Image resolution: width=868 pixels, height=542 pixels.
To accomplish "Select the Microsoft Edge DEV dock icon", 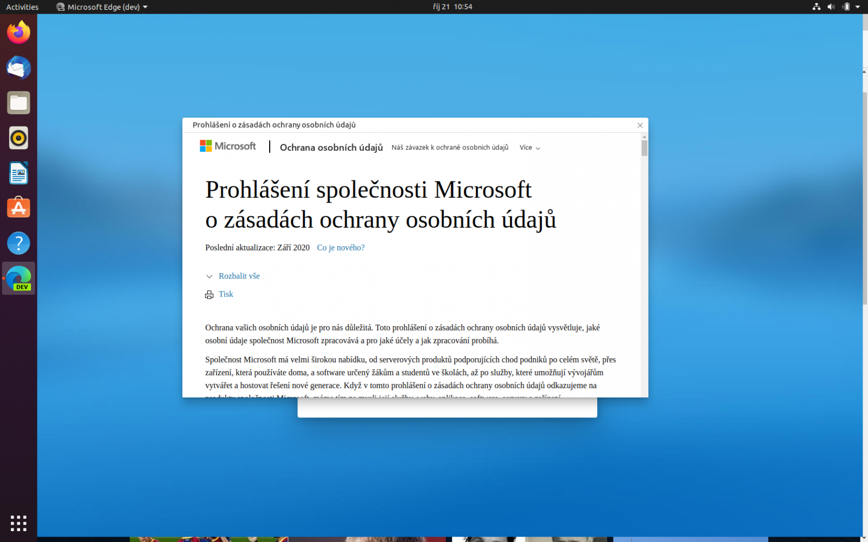I will point(18,278).
